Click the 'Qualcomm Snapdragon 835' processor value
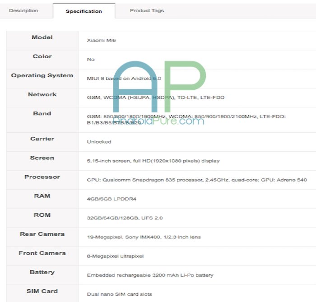This screenshot has width=316, height=302. point(197,180)
